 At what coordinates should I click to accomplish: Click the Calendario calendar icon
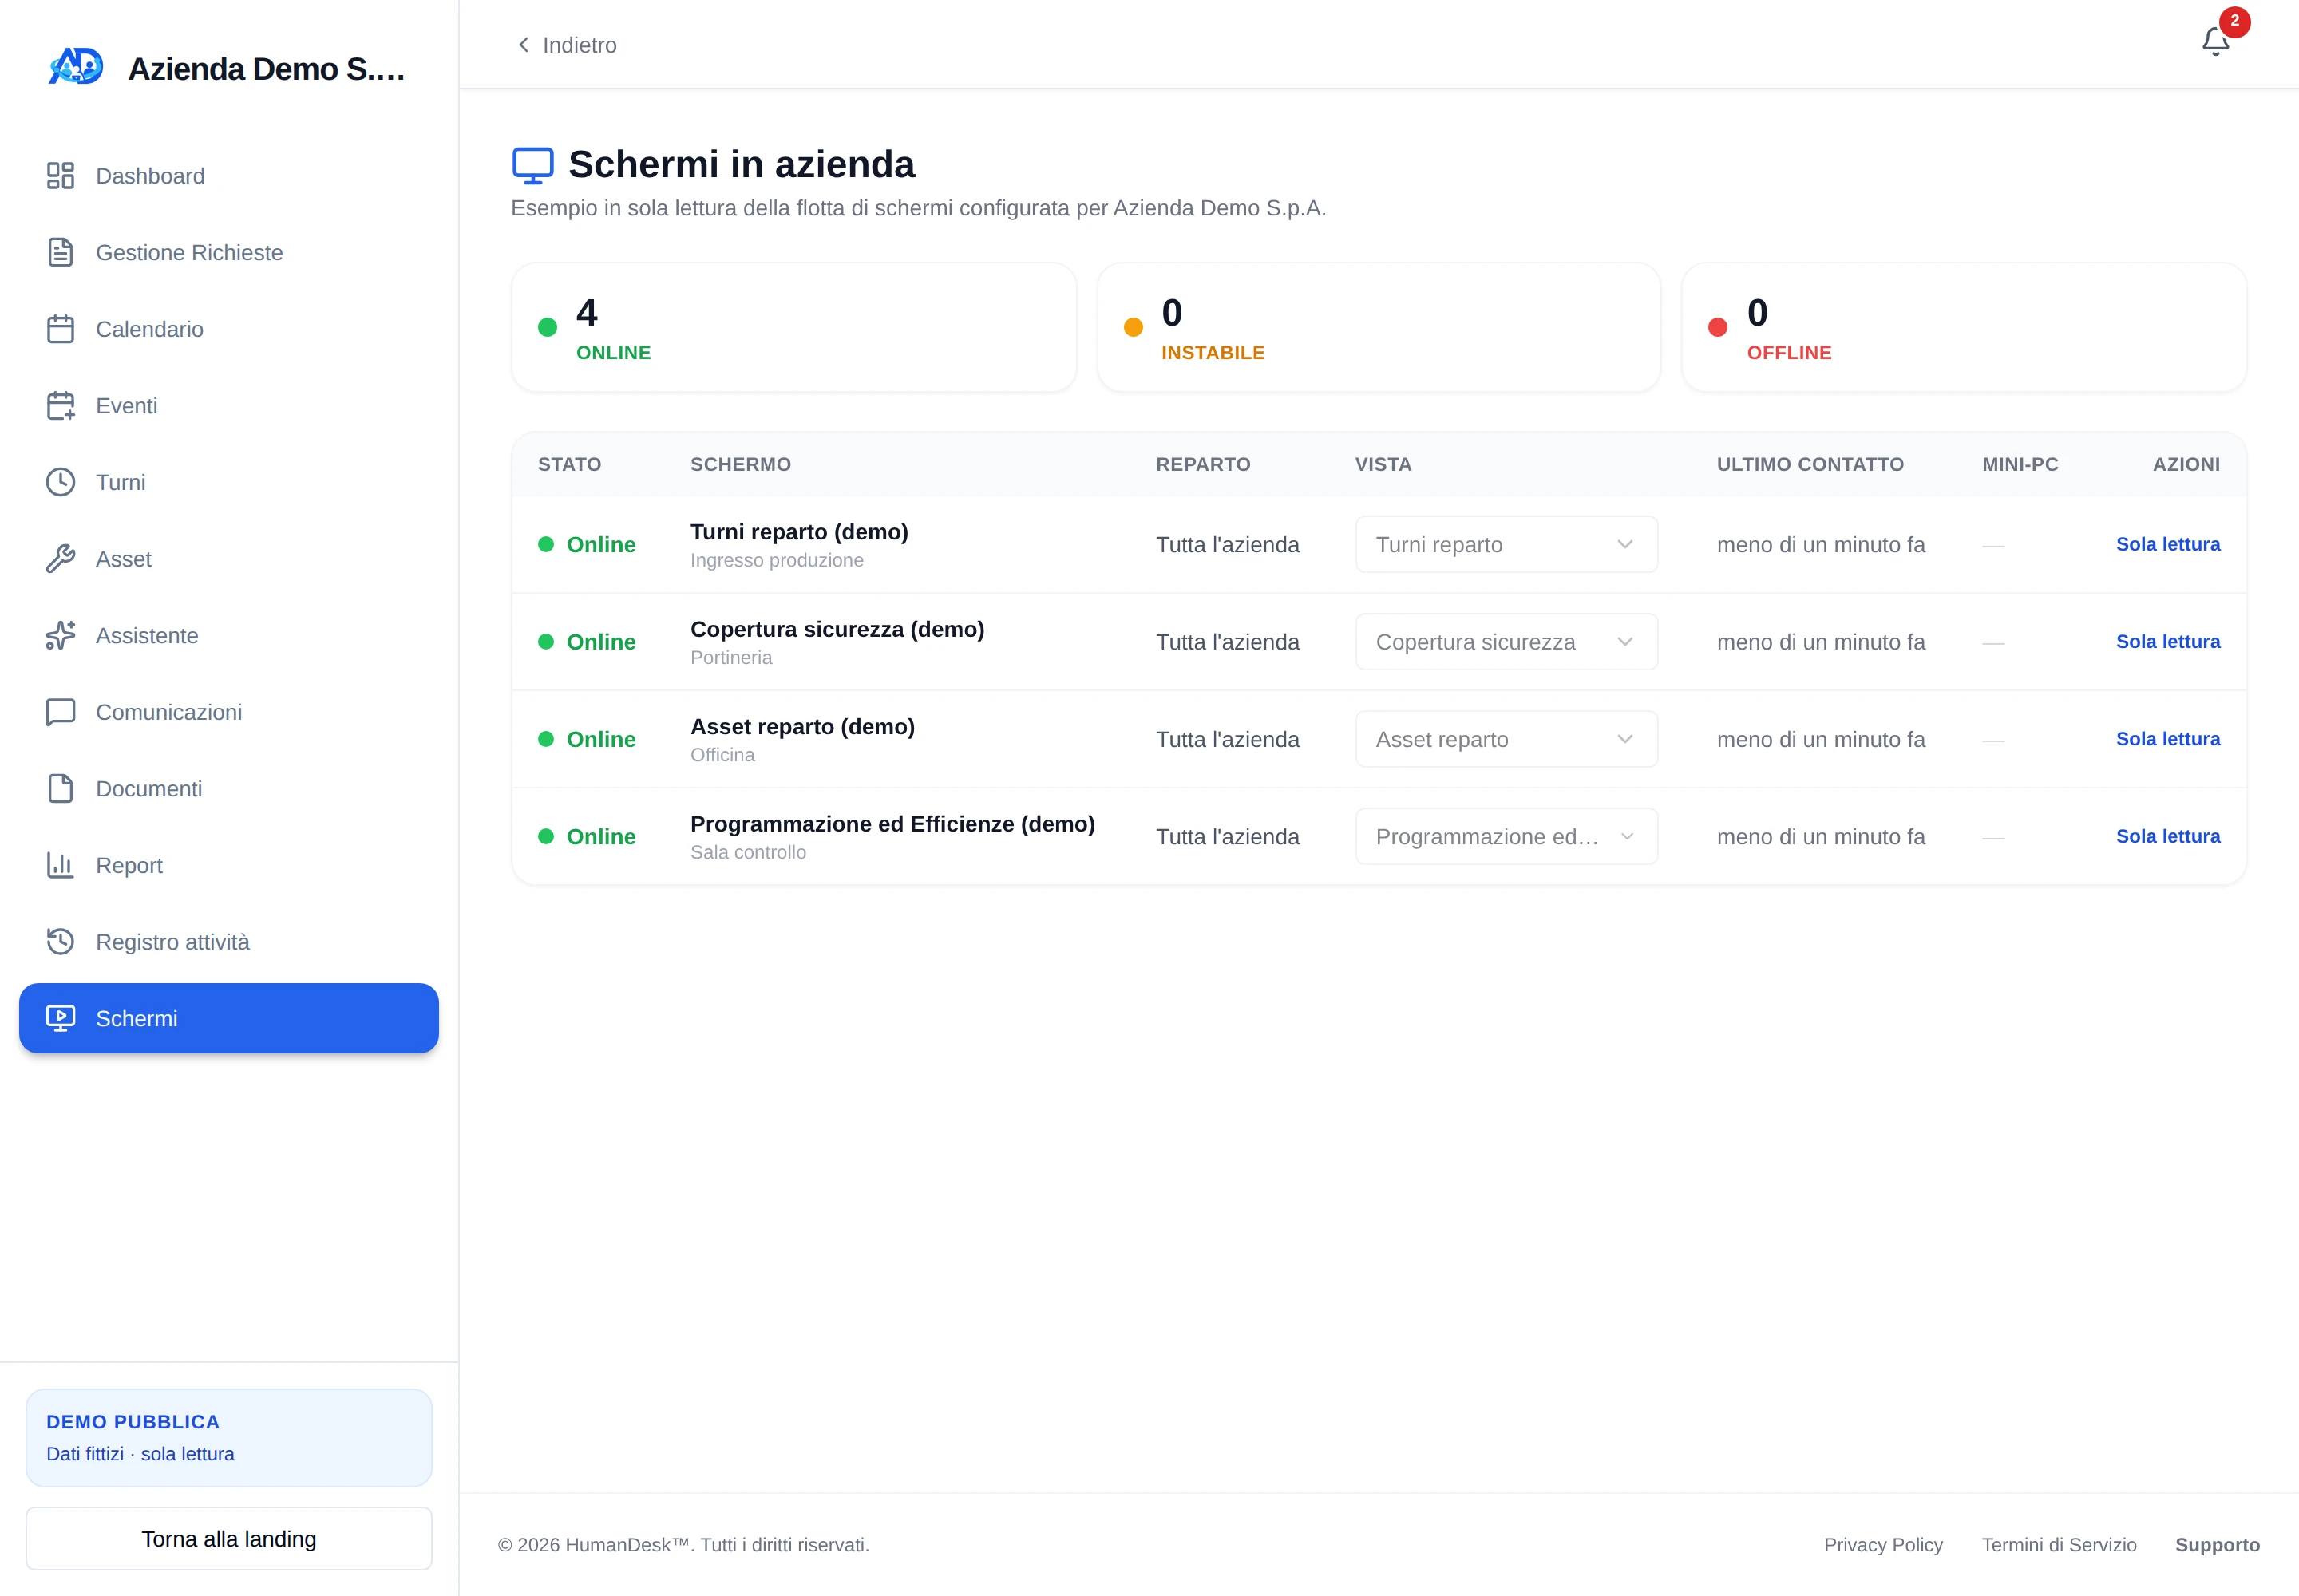(x=60, y=329)
